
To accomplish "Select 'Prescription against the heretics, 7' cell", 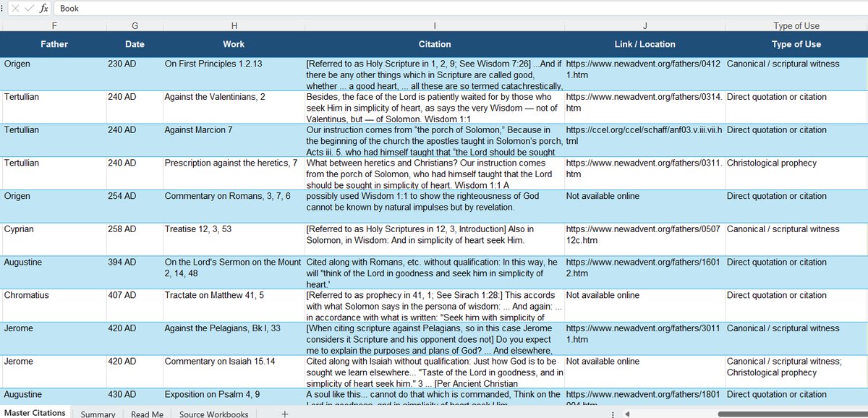I will pos(233,173).
